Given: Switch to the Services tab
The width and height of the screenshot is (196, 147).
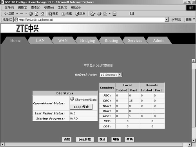Looking at the screenshot, I should [x=135, y=40].
